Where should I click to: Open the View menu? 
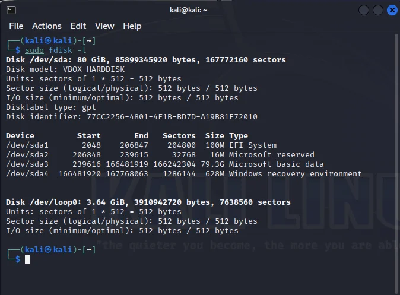point(104,26)
